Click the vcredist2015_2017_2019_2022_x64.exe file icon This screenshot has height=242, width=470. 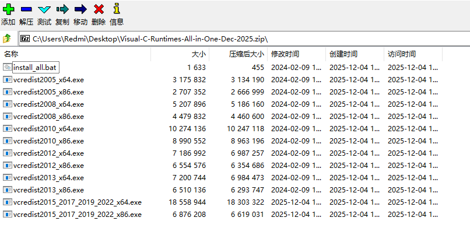[8, 202]
